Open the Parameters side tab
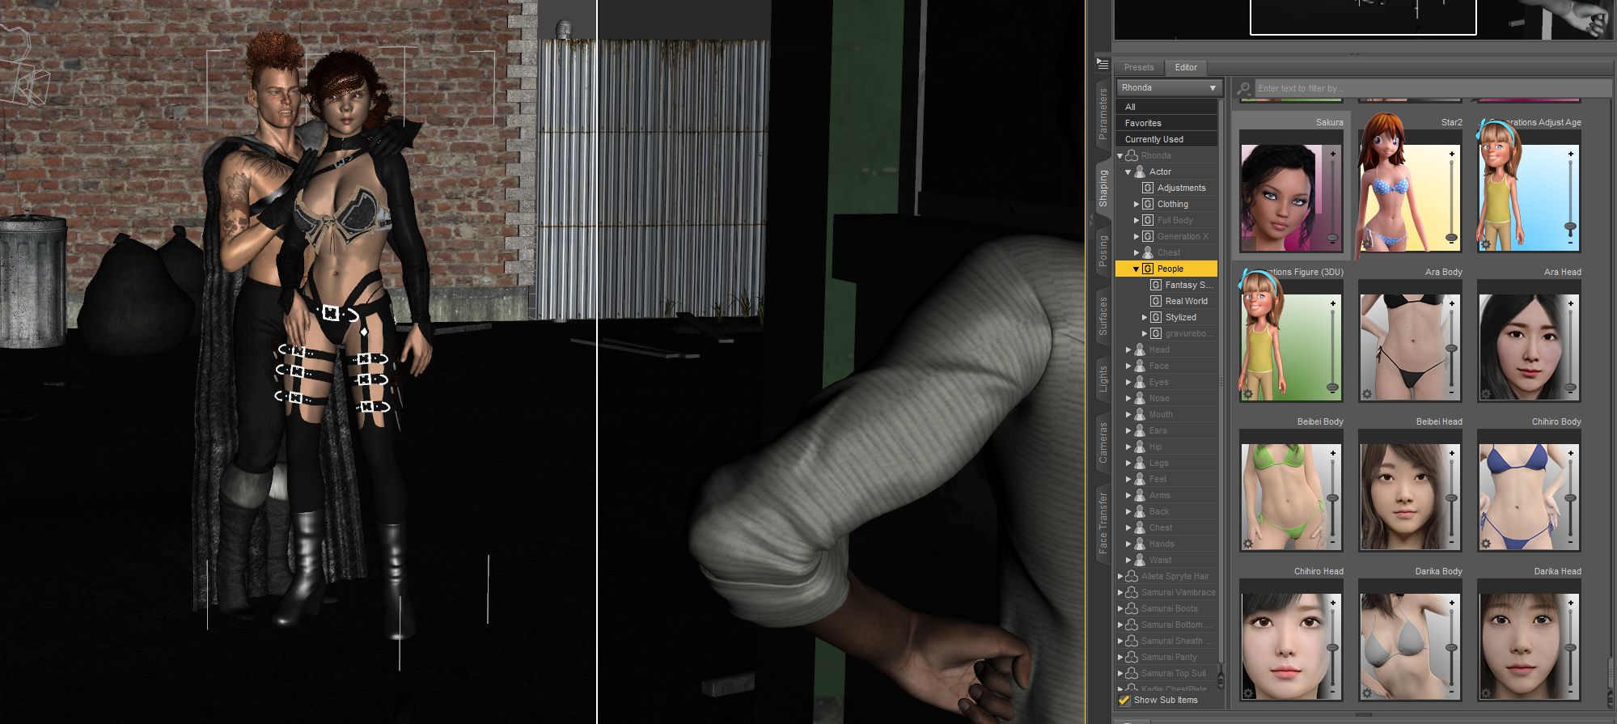The height and width of the screenshot is (724, 1617). [x=1103, y=114]
